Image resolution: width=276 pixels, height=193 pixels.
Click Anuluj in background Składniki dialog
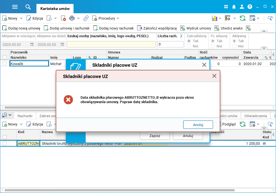click(x=188, y=136)
